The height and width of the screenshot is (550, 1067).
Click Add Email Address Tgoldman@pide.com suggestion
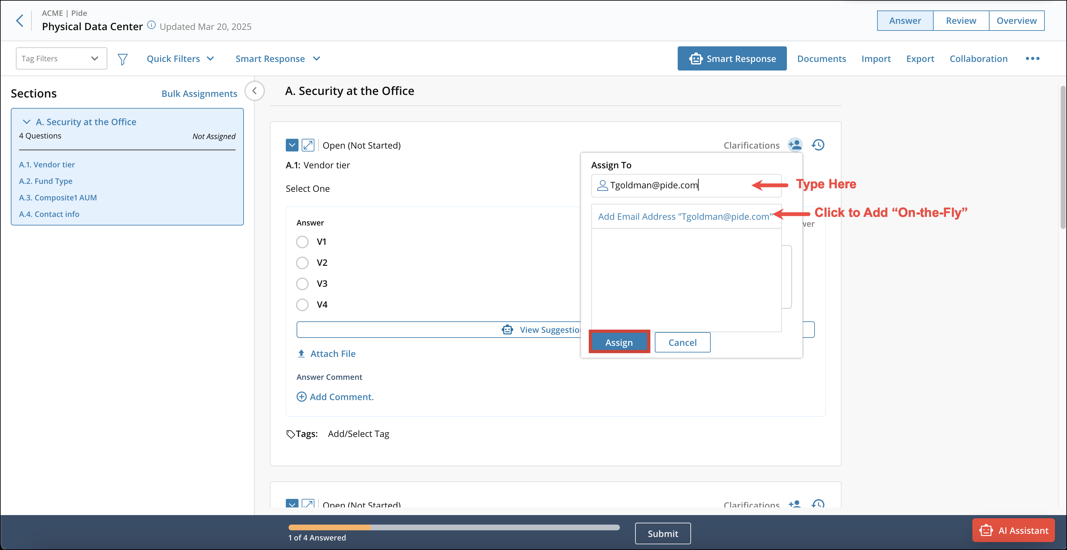tap(685, 216)
